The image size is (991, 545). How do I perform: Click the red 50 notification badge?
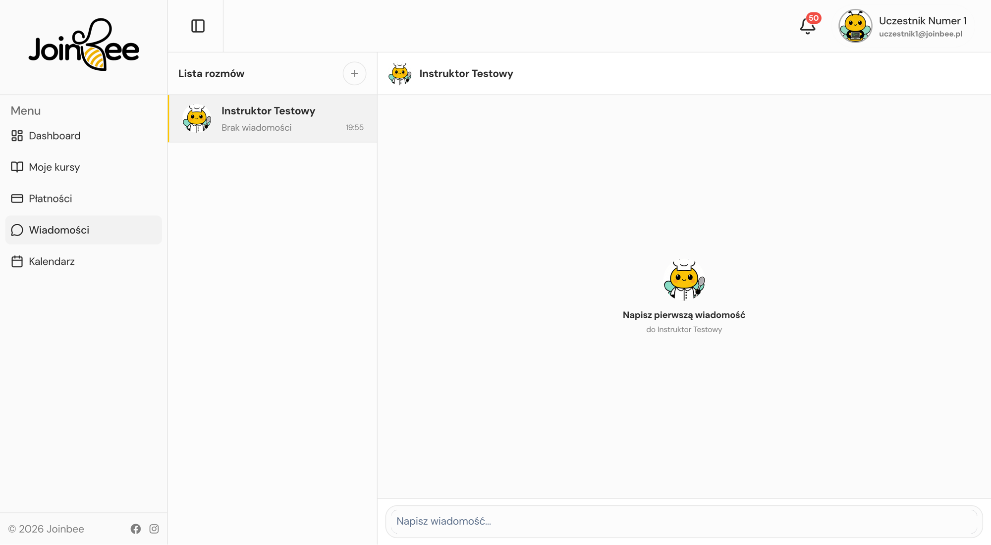[x=814, y=18]
